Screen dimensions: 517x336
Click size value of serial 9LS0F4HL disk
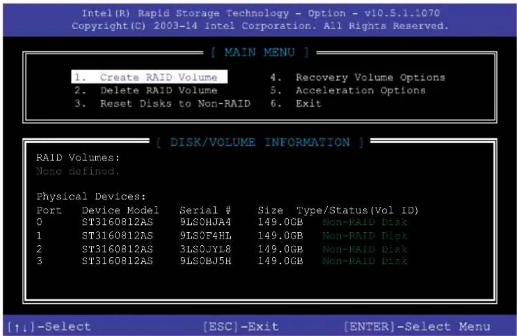pos(280,236)
